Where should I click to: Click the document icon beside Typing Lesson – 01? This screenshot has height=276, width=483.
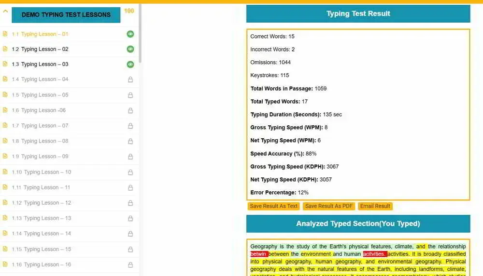click(5, 34)
